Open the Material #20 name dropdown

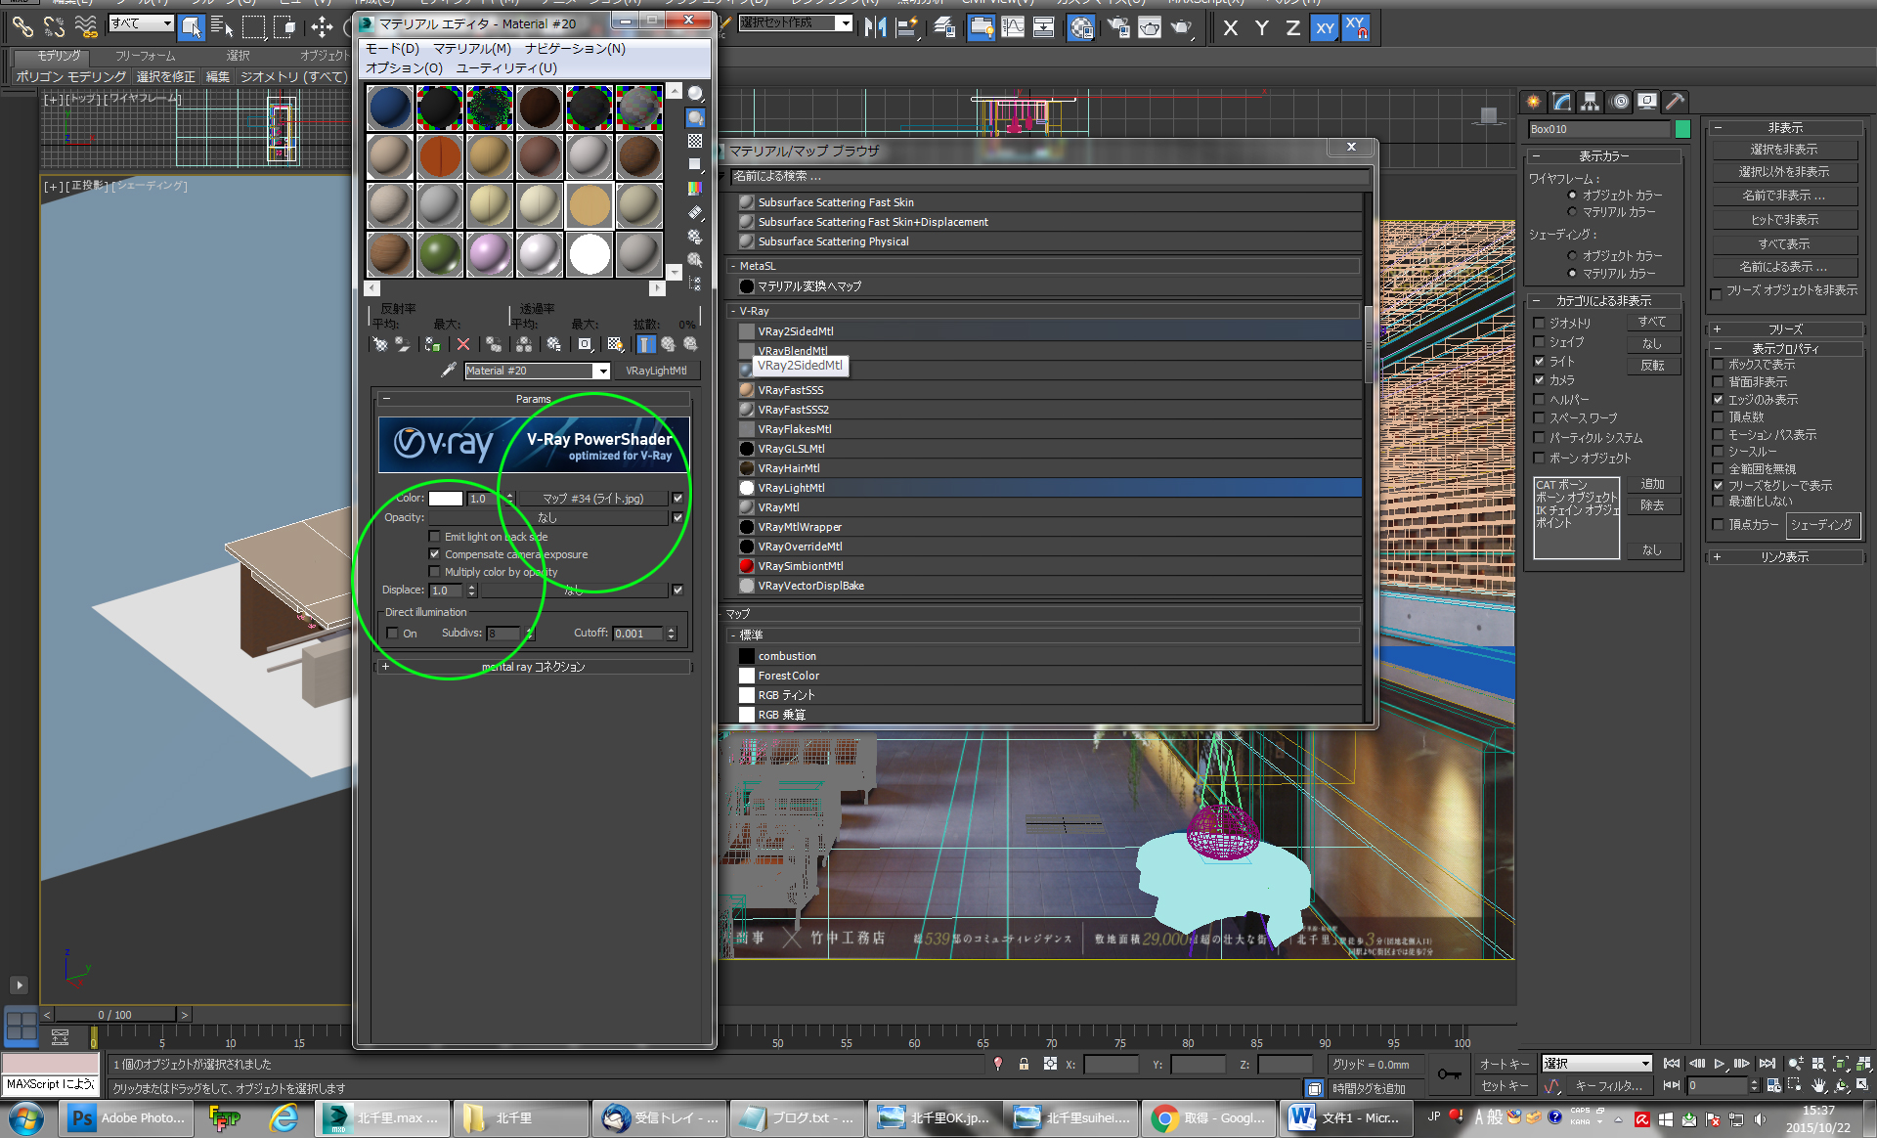pyautogui.click(x=602, y=371)
